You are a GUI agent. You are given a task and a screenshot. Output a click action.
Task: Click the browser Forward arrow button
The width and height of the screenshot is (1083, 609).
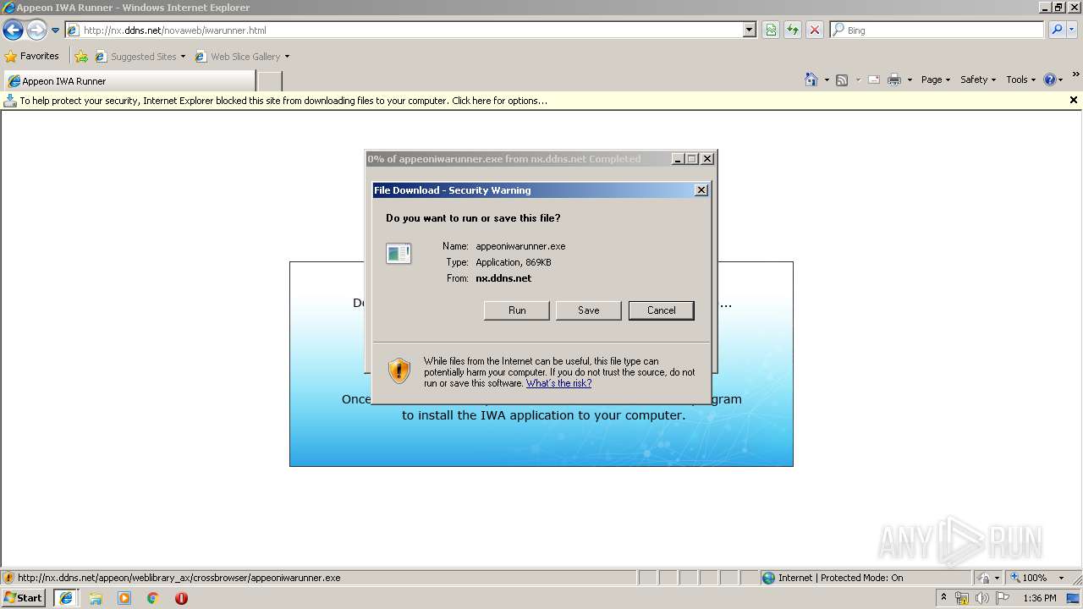click(x=36, y=30)
